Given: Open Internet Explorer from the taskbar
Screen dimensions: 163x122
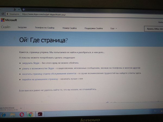Looking at the screenshot, I should tap(4, 115).
